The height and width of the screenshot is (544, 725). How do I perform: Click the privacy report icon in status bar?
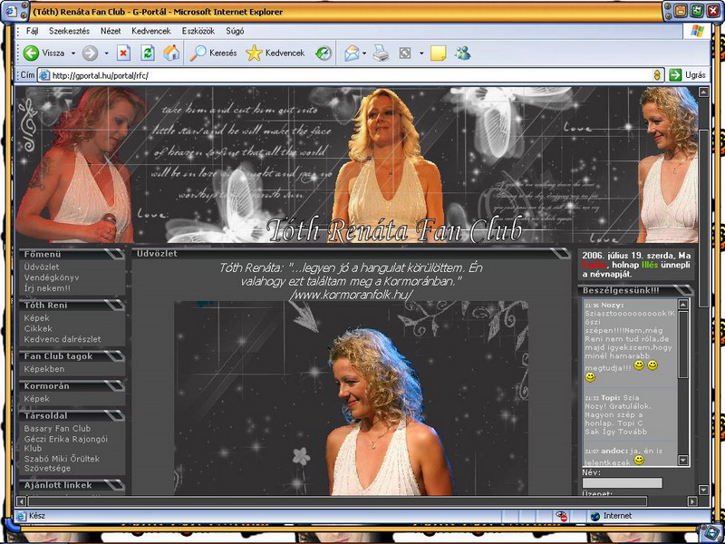coord(562,516)
